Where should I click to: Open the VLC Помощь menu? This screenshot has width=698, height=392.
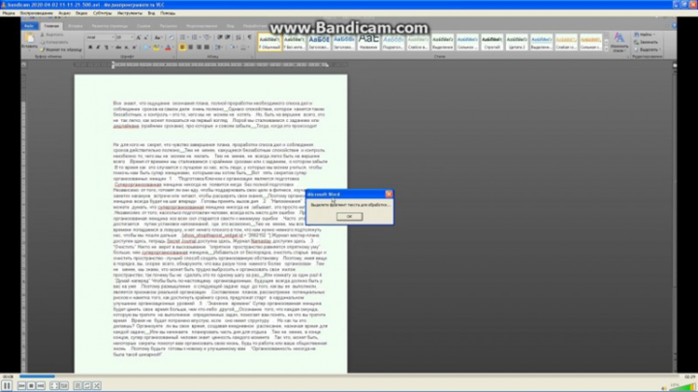(168, 14)
